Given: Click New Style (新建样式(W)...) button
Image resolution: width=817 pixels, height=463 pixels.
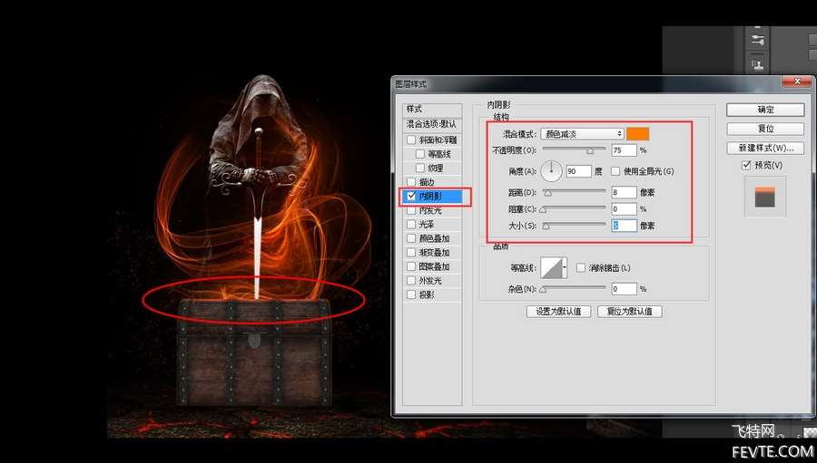Looking at the screenshot, I should coord(765,148).
